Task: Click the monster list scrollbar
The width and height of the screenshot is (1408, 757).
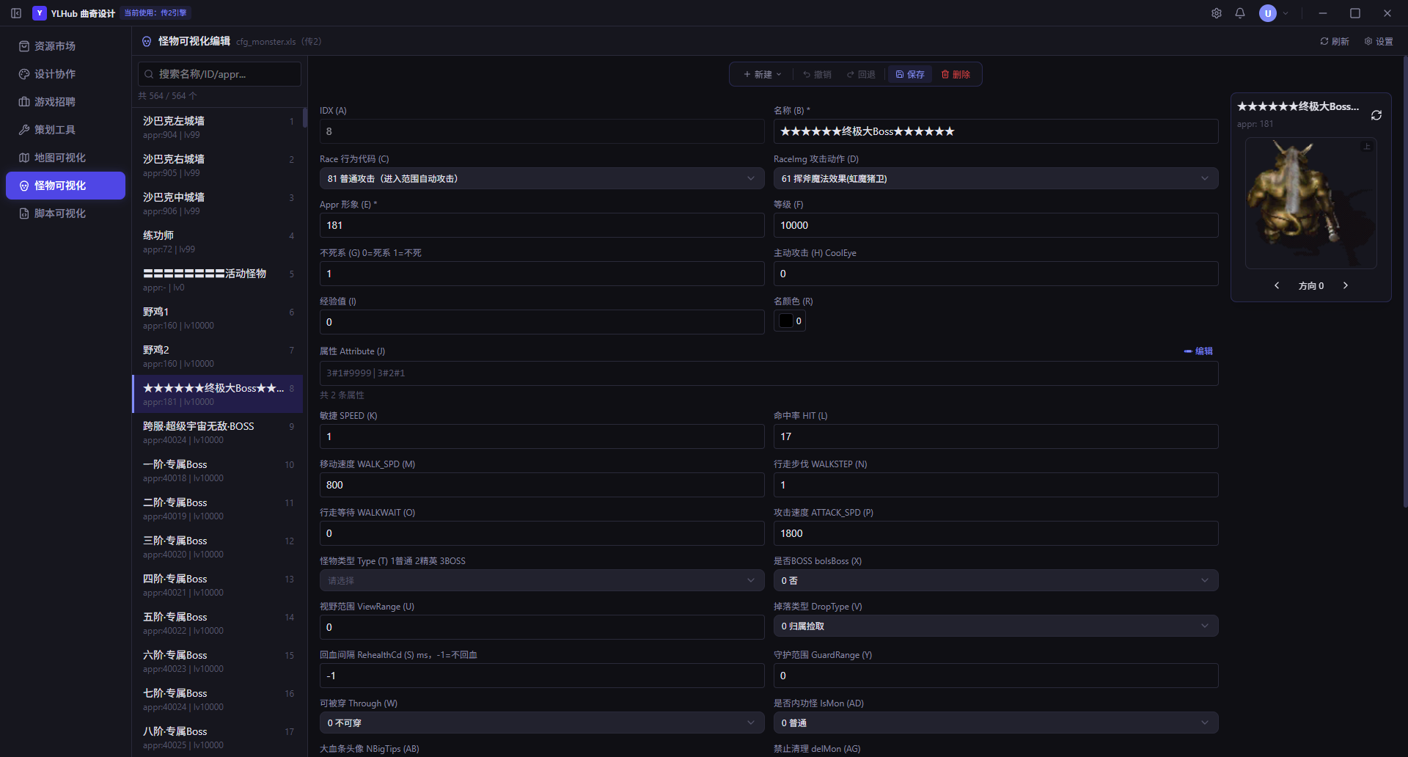Action: (304, 118)
